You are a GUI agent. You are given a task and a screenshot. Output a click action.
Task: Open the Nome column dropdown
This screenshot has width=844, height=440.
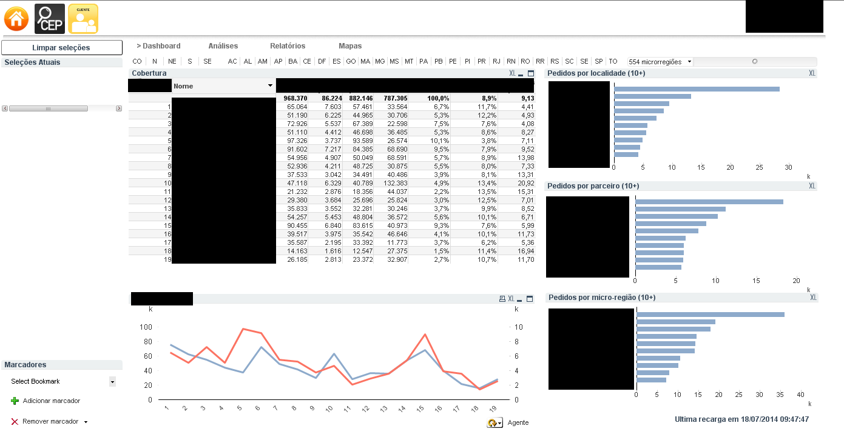coord(271,86)
